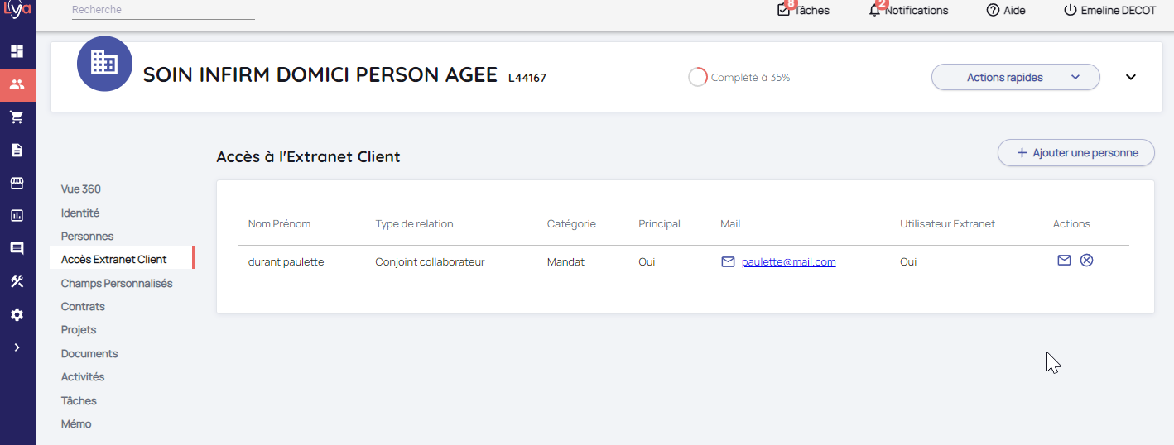Image resolution: width=1174 pixels, height=445 pixels.
Task: Open paulette@mail.com email link
Action: tap(788, 262)
